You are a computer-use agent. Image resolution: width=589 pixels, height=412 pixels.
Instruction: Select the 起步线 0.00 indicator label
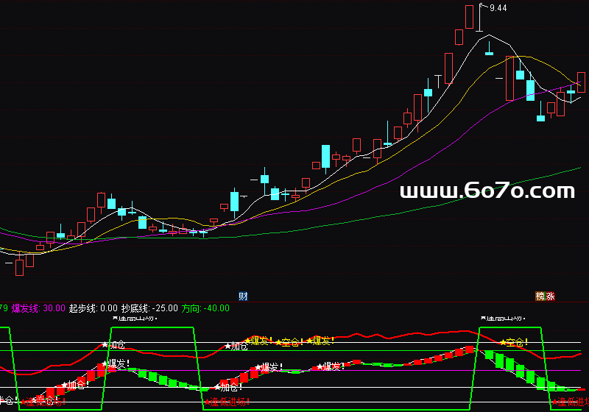(x=93, y=308)
